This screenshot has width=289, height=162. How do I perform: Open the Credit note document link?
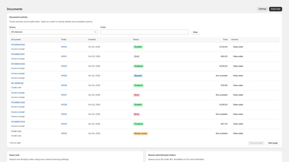(16, 131)
